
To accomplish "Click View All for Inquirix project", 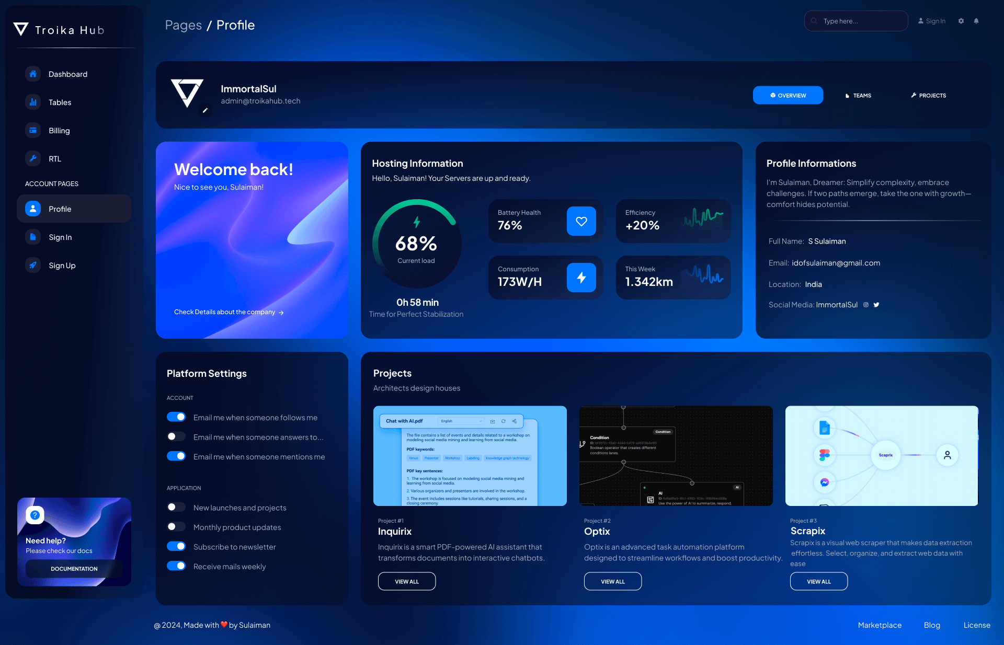I will (406, 581).
